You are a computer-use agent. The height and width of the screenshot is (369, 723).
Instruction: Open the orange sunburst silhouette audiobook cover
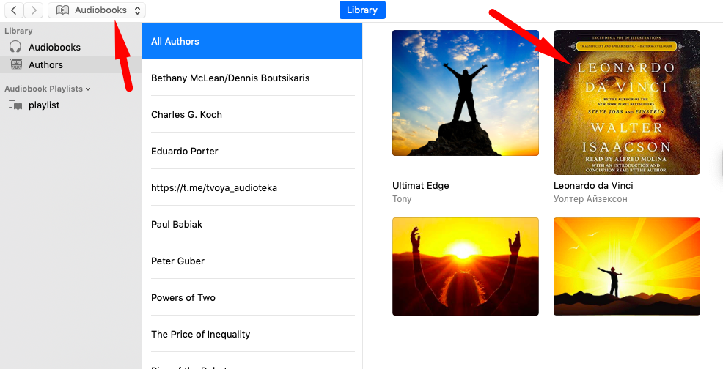627,266
